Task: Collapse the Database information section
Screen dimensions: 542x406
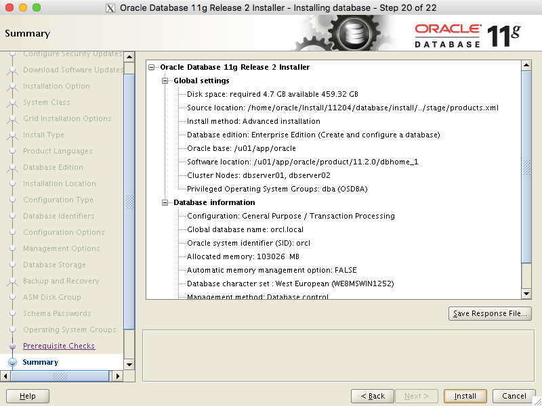Action: point(165,202)
